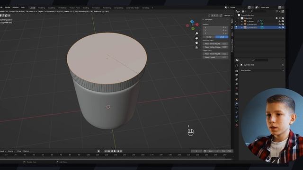
Task: Switch to the UV Editing workspace tab
Action: tap(62, 8)
